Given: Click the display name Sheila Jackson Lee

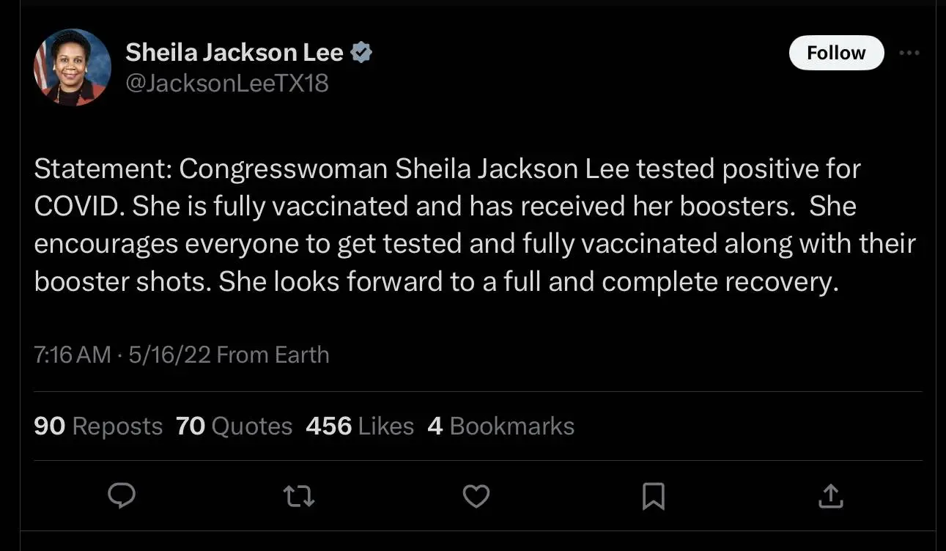Looking at the screenshot, I should [234, 53].
